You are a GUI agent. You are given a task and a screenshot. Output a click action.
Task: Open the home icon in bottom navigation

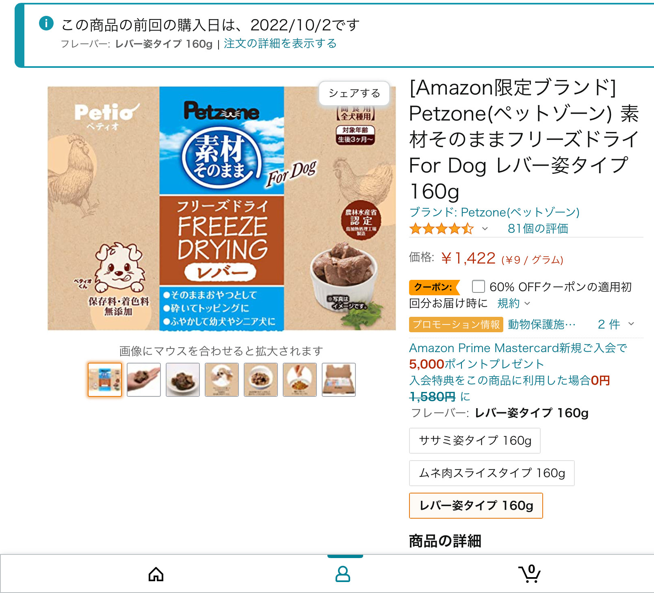156,574
